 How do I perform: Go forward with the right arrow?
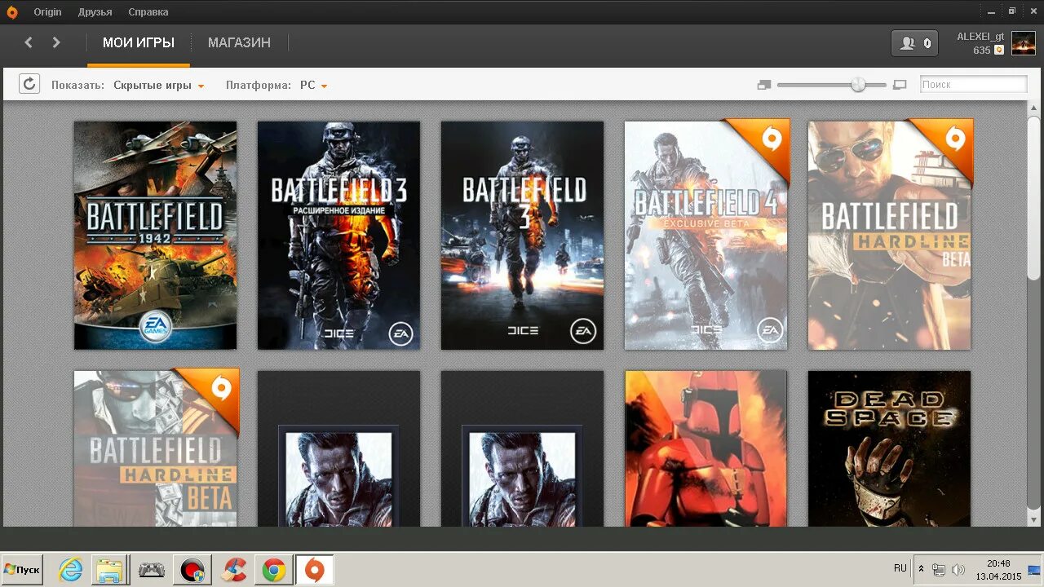(56, 42)
